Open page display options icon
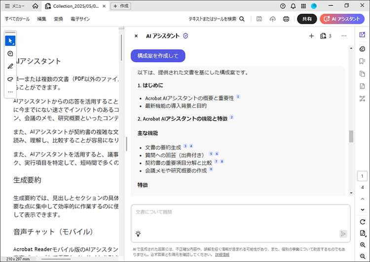This screenshot has width=370, height=262. 363,233
